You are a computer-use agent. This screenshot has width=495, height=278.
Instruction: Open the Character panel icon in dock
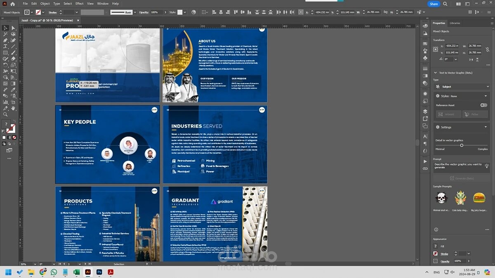(425, 136)
